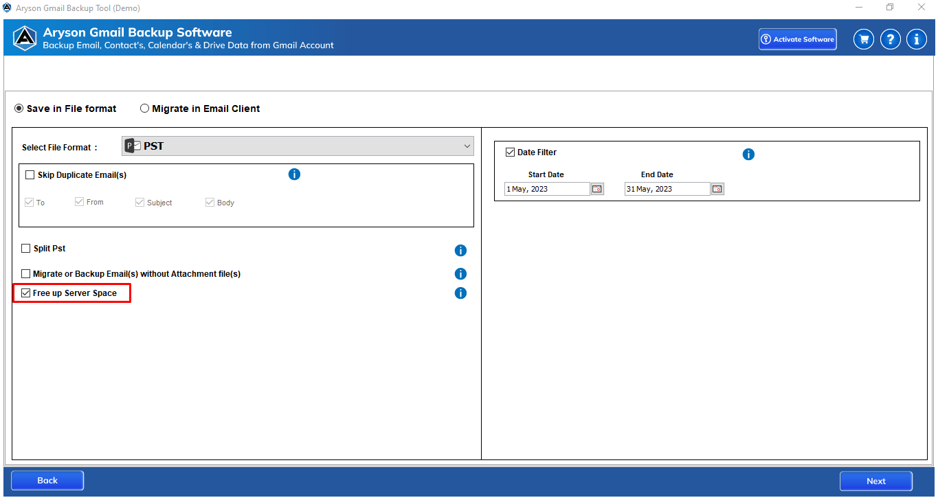
Task: Show info for Date Filter
Action: pyautogui.click(x=748, y=155)
